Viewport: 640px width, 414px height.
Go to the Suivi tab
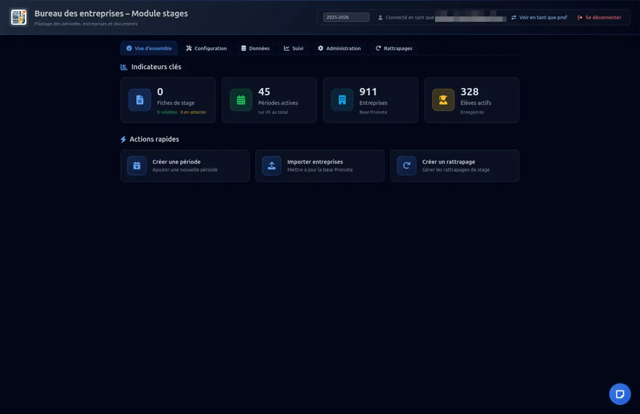[x=294, y=48]
